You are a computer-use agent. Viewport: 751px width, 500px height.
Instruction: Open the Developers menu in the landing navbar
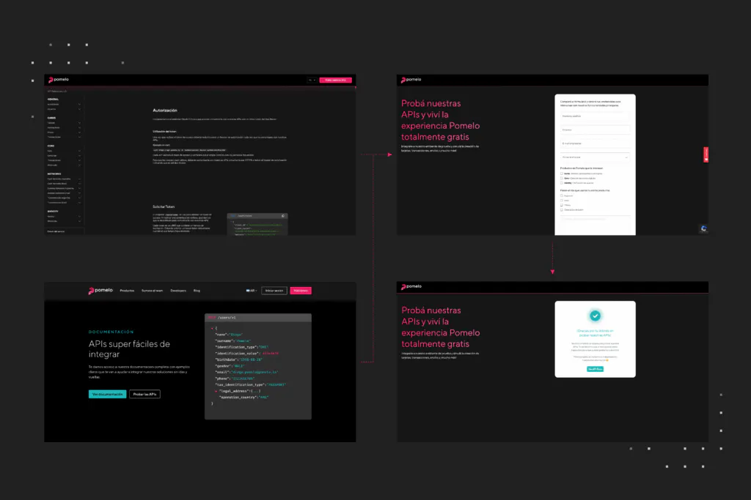pyautogui.click(x=178, y=291)
